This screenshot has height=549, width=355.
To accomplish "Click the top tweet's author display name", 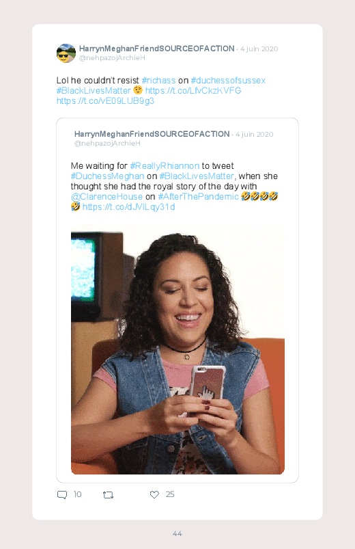I will pos(157,49).
